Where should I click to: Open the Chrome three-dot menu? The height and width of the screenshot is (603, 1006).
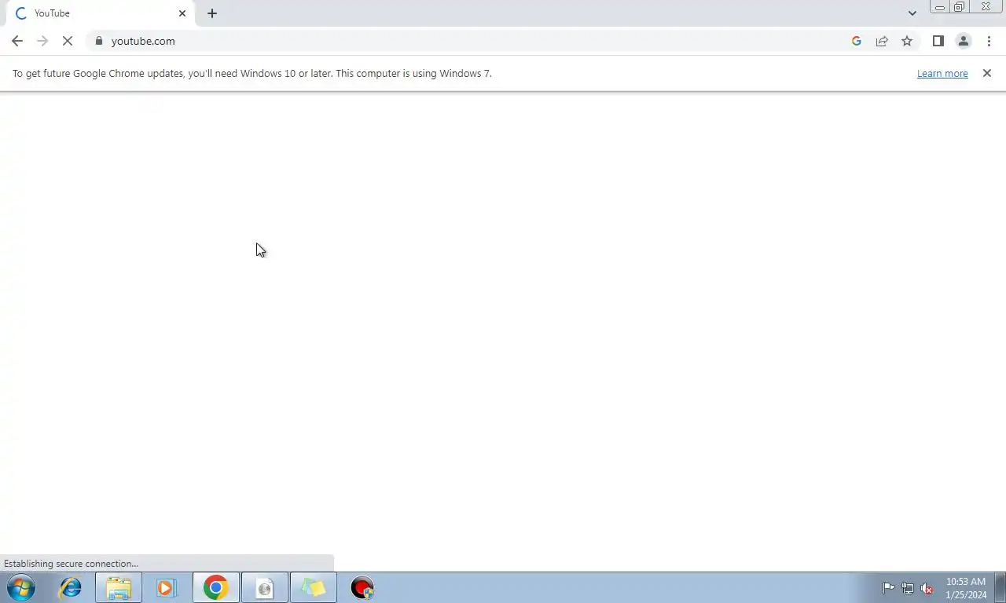[989, 41]
